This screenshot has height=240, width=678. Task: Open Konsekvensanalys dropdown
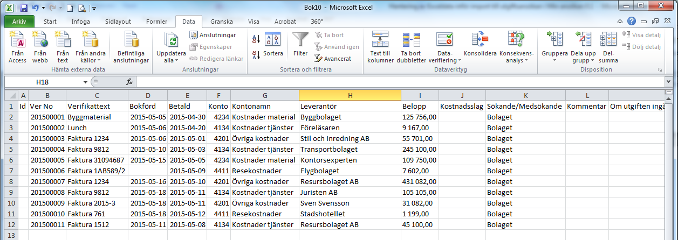[x=516, y=47]
